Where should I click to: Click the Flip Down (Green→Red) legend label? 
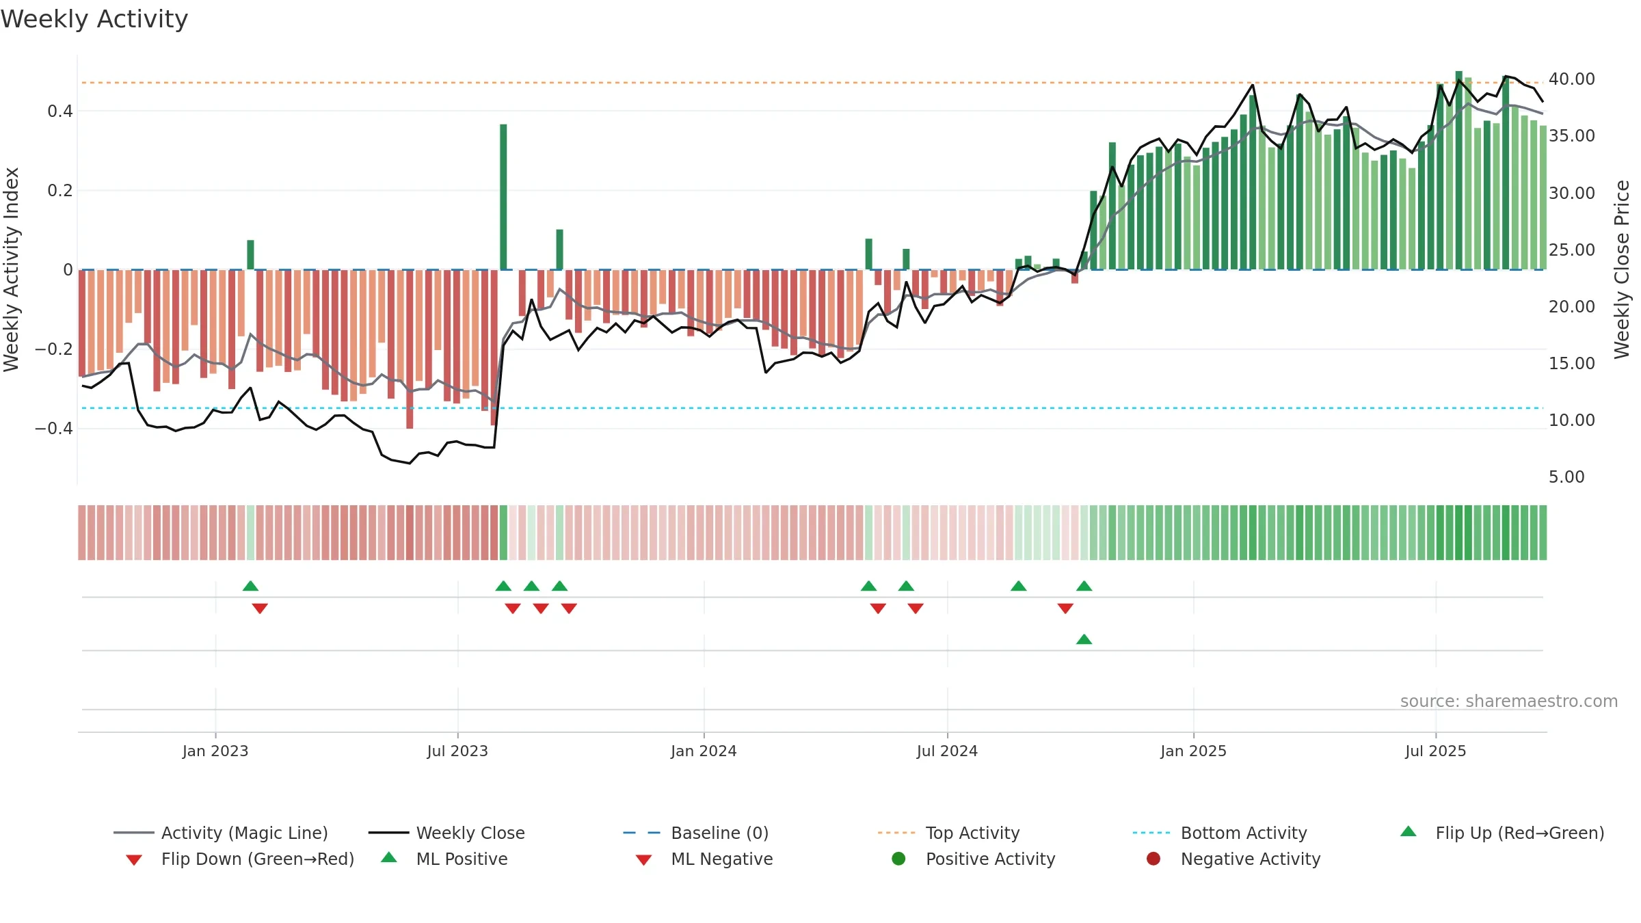[258, 859]
